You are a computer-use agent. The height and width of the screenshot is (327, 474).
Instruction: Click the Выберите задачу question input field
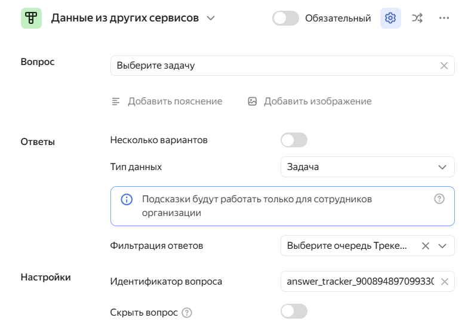tap(272, 66)
